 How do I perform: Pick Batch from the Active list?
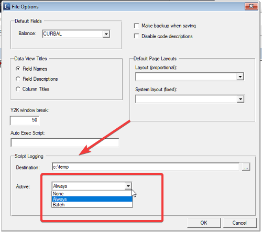(x=92, y=205)
